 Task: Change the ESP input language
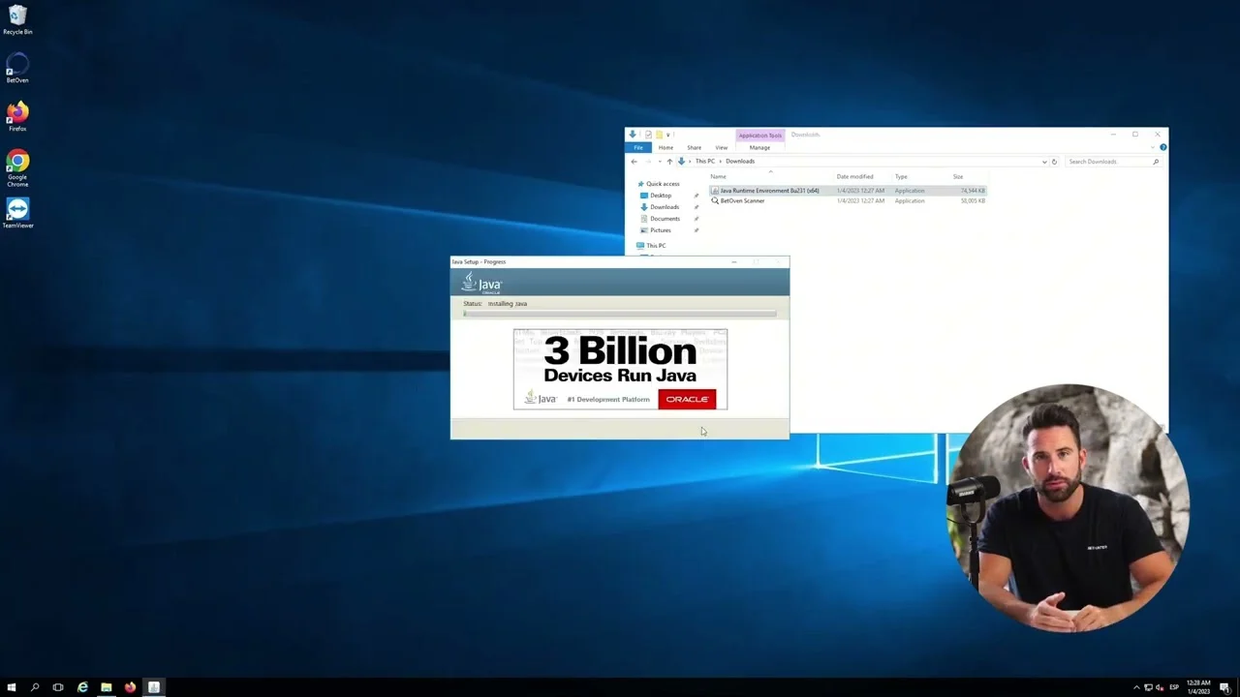coord(1174,687)
